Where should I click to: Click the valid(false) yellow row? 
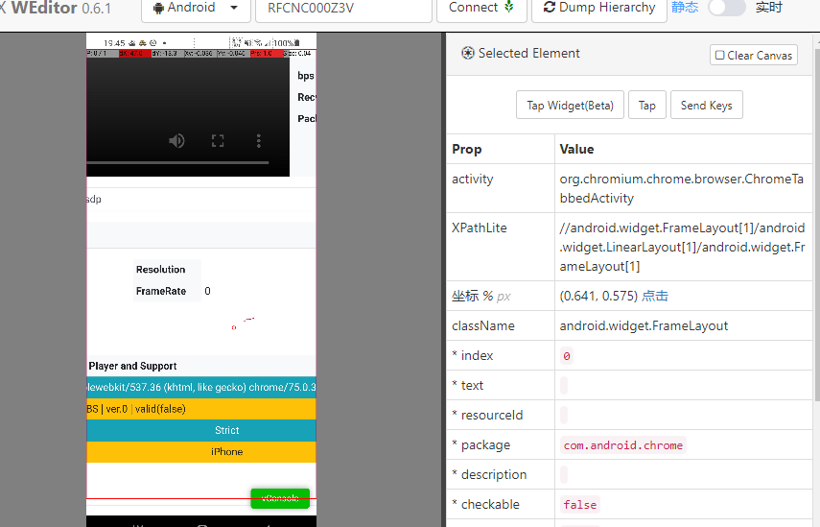click(x=201, y=409)
